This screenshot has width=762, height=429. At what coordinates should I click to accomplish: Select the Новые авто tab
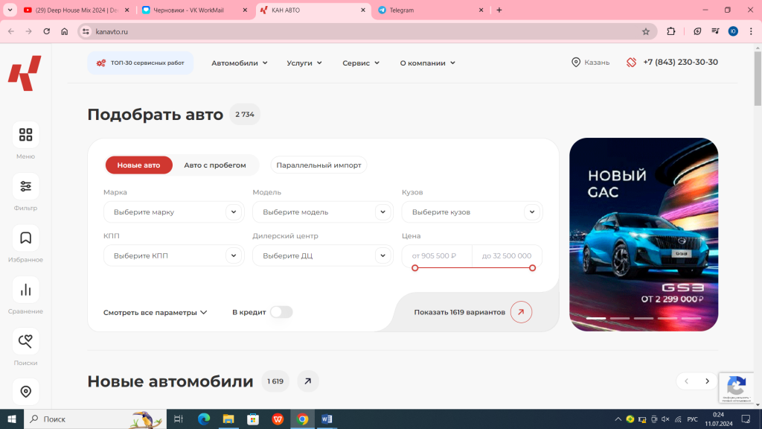pos(139,165)
